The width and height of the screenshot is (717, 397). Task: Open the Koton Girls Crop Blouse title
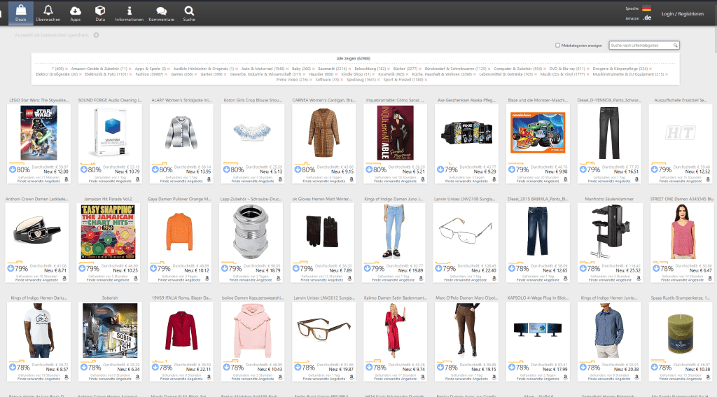pos(253,99)
